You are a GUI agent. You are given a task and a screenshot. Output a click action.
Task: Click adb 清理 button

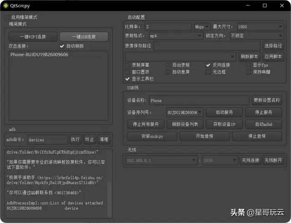pyautogui.click(x=104, y=139)
